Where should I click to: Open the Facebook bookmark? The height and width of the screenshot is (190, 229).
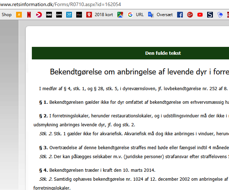tap(180, 15)
